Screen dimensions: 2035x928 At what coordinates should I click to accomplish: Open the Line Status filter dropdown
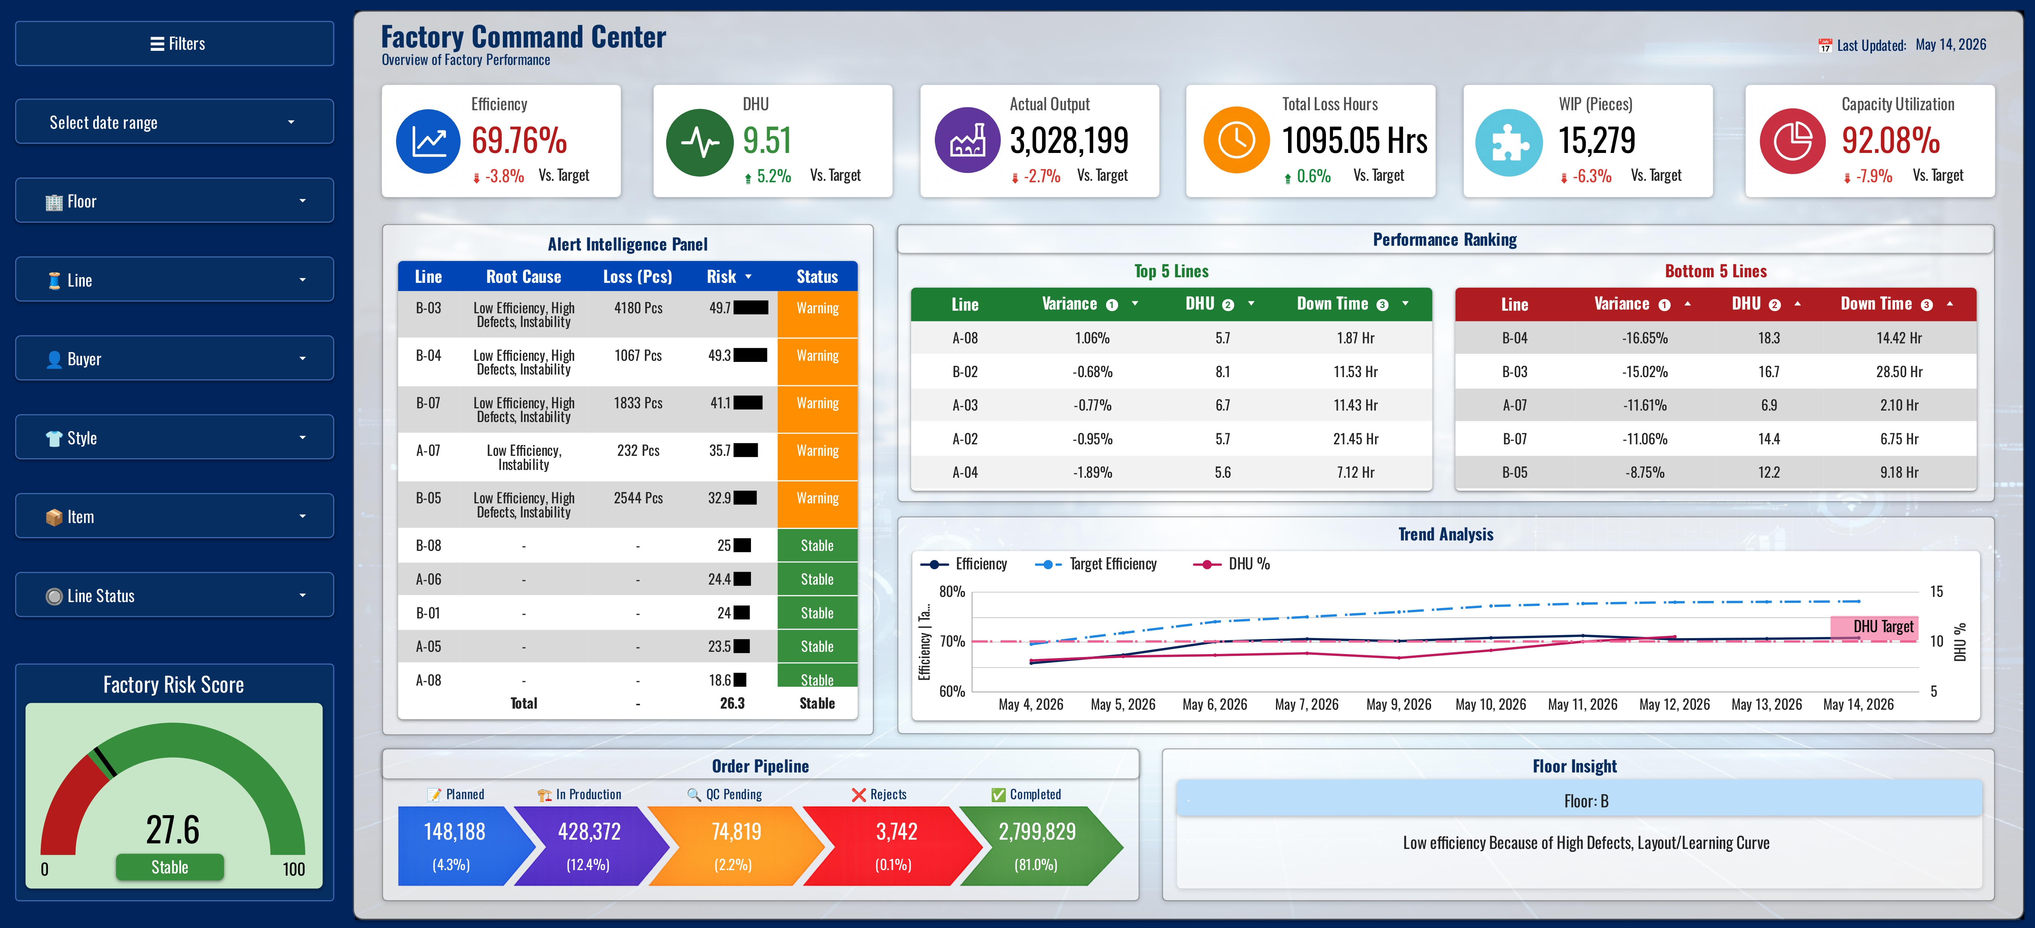(175, 595)
